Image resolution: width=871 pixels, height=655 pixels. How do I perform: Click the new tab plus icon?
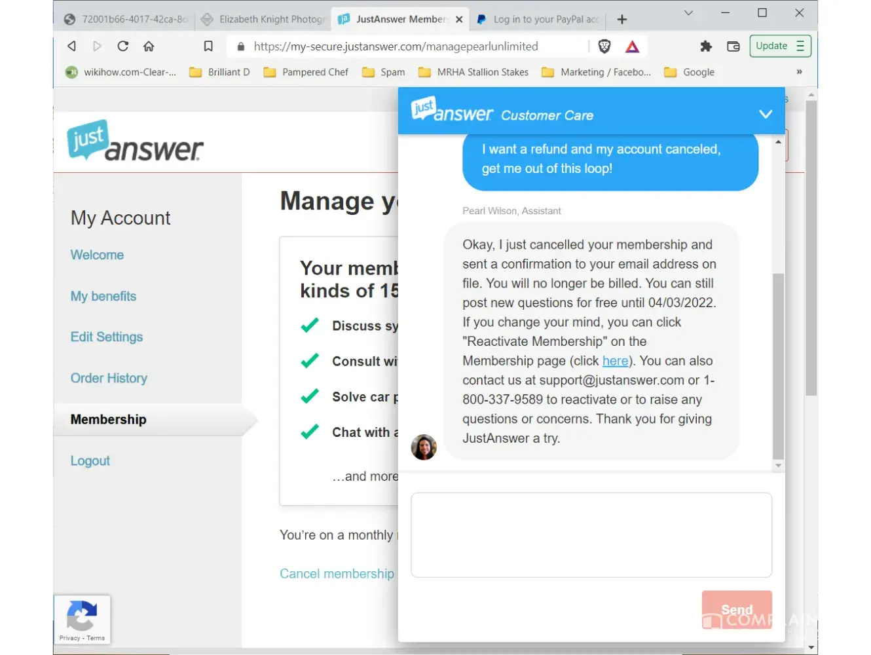click(x=622, y=20)
